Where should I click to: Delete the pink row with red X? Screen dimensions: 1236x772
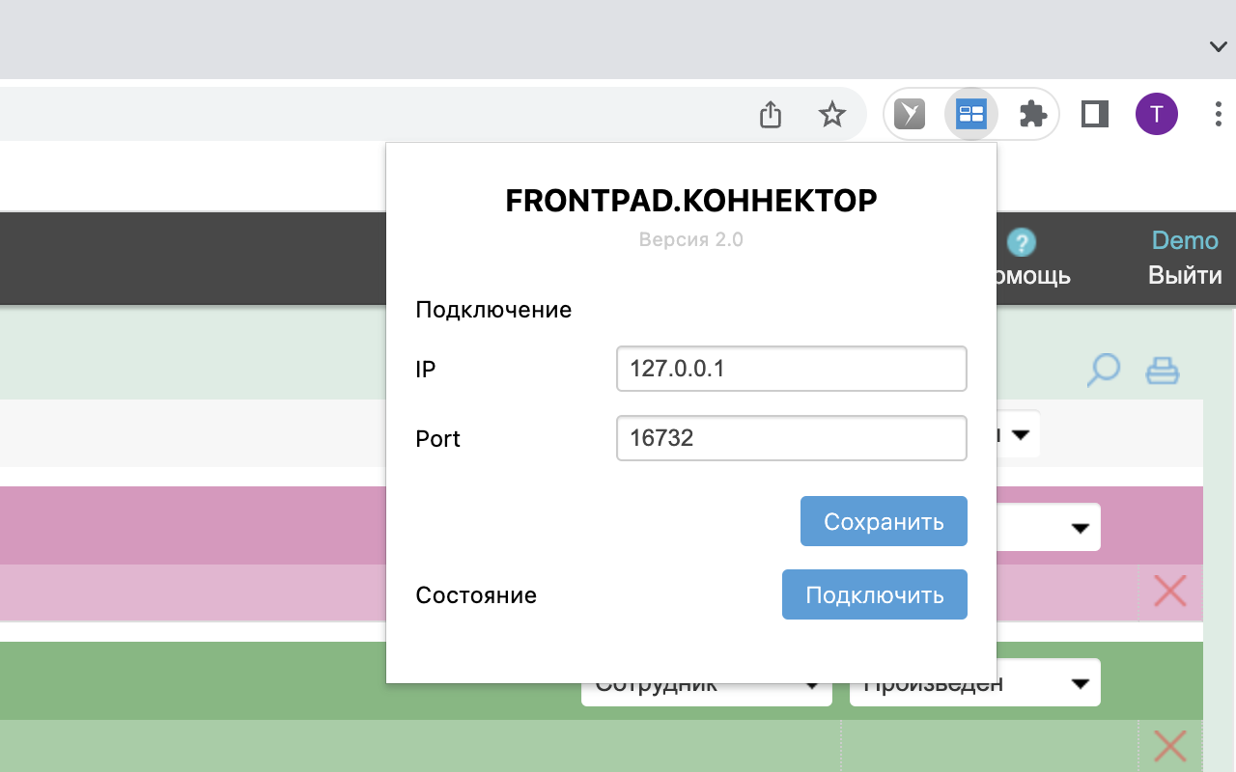pos(1169,591)
